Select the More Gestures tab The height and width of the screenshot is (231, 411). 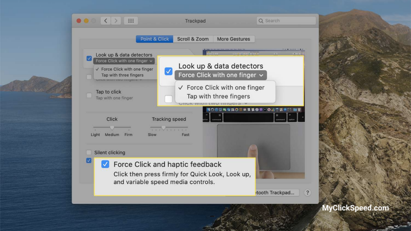pos(234,39)
